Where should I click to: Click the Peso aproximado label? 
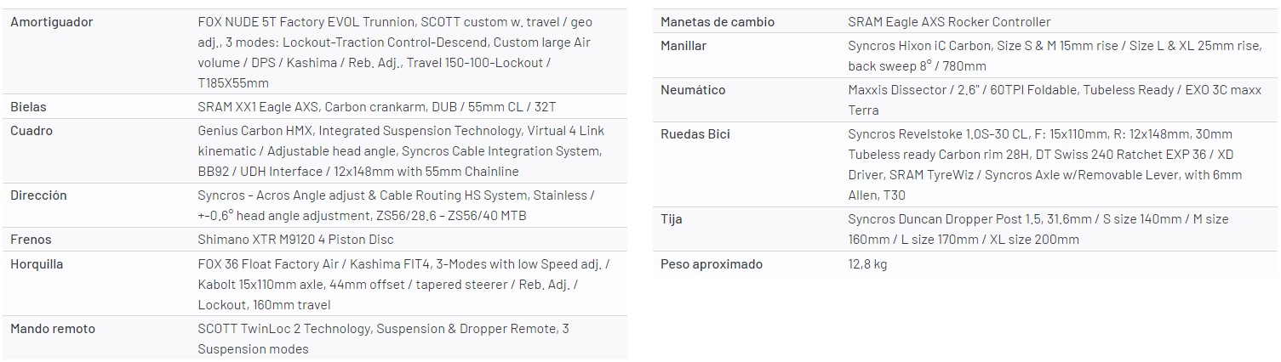[x=712, y=264]
